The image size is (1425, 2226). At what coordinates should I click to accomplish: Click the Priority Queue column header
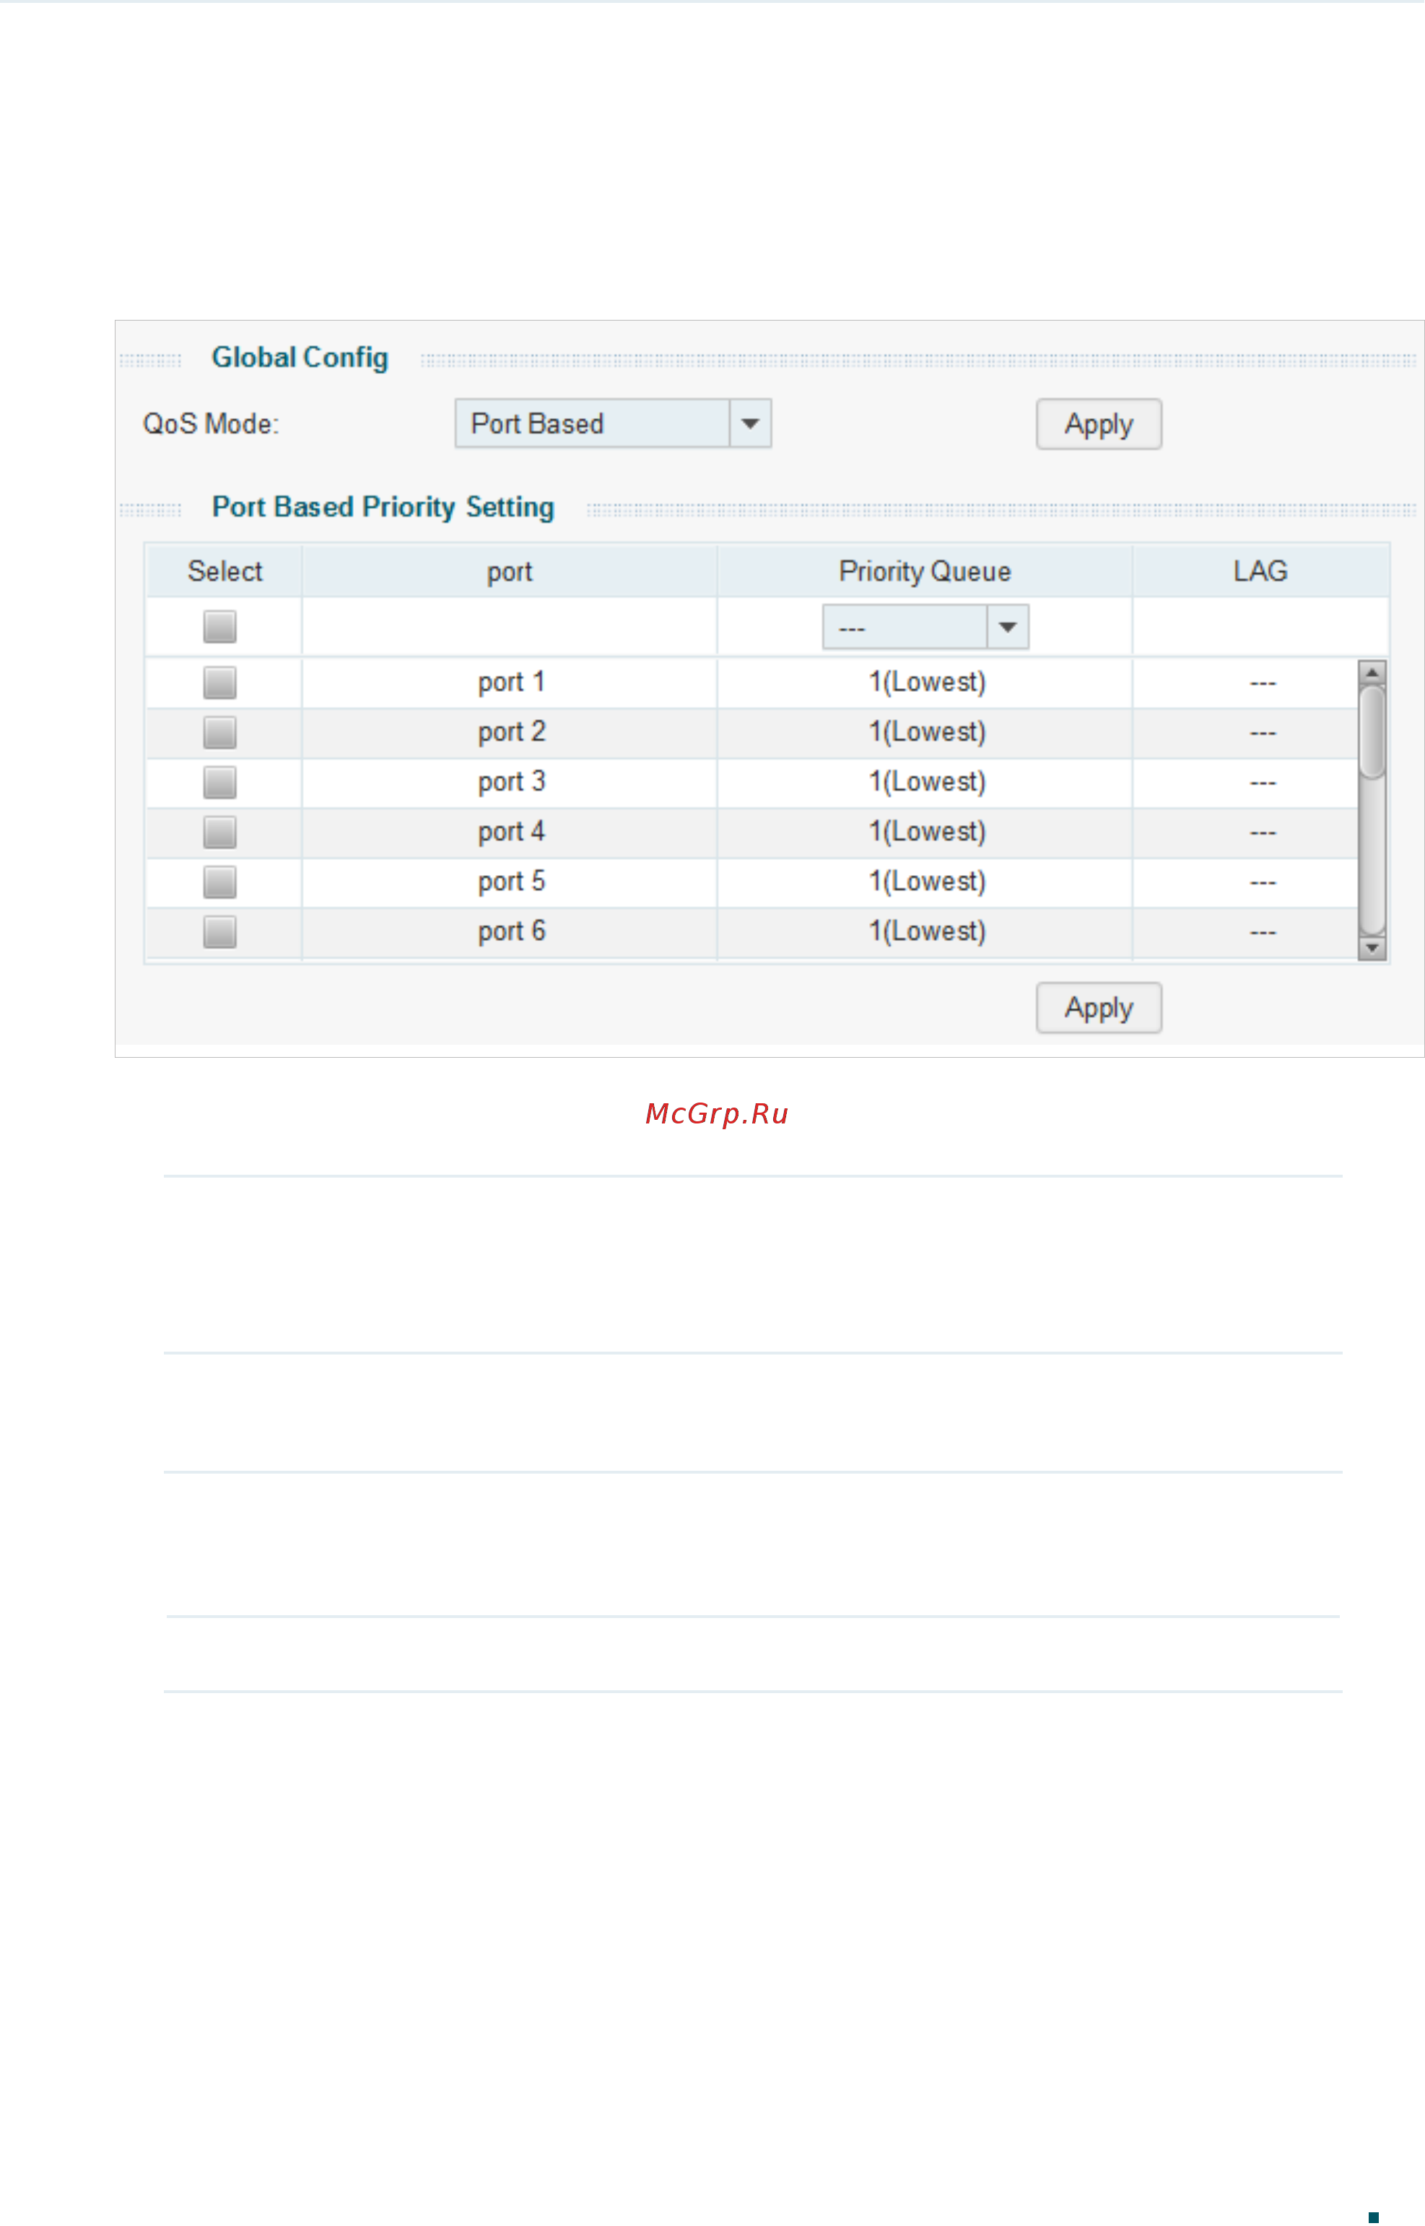click(x=925, y=571)
